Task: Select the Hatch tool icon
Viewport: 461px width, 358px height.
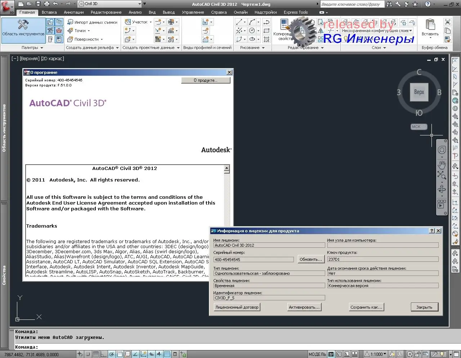Action: pyautogui.click(x=267, y=39)
